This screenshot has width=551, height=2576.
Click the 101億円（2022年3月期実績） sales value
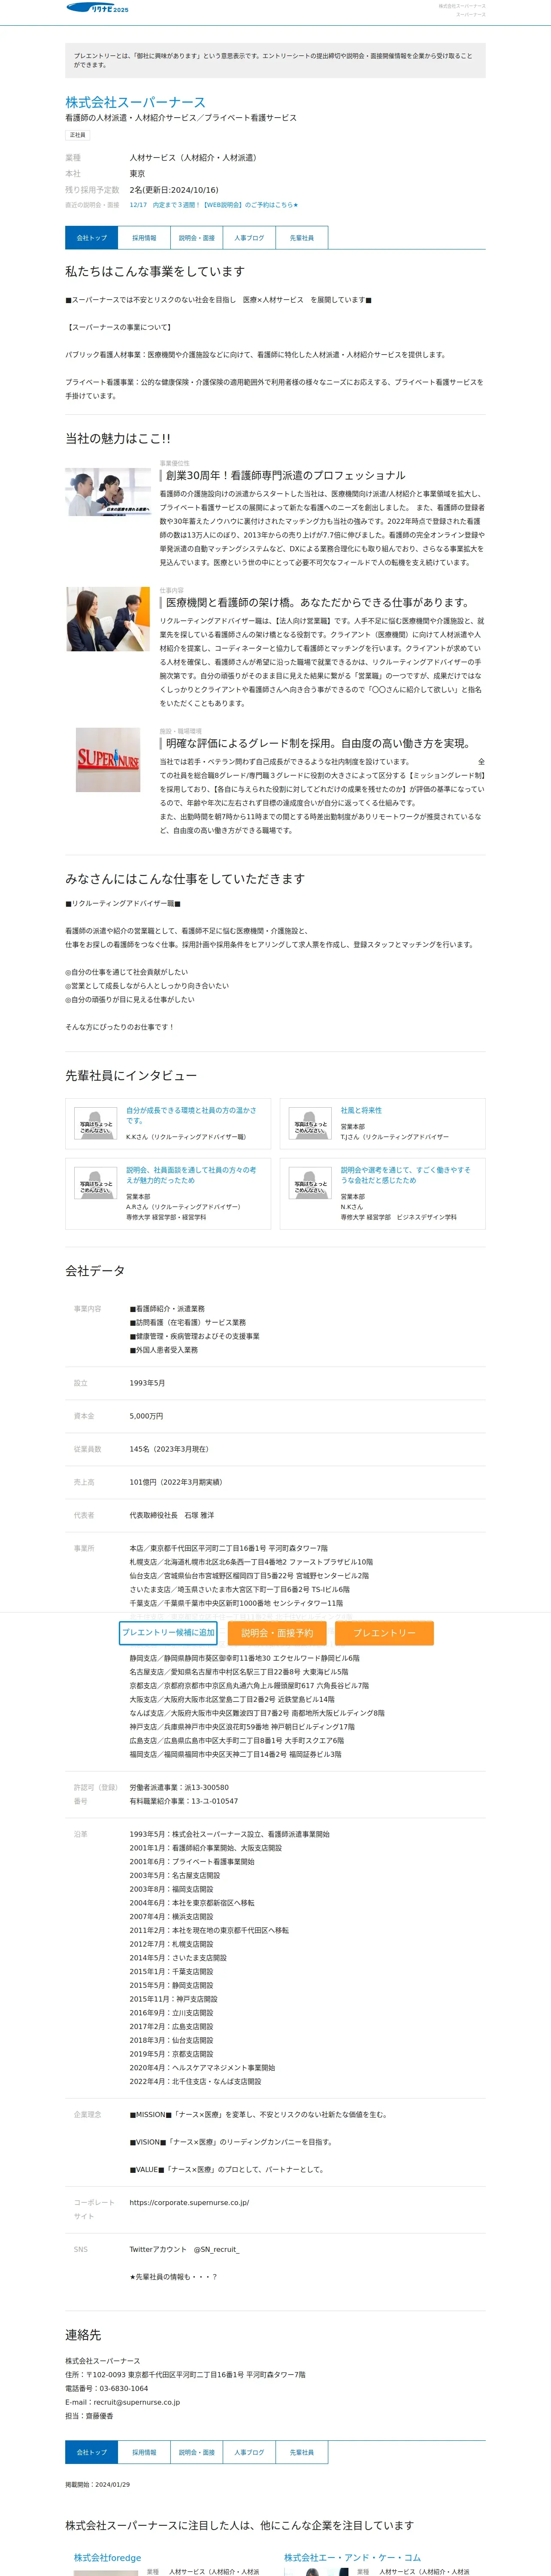pos(176,1482)
